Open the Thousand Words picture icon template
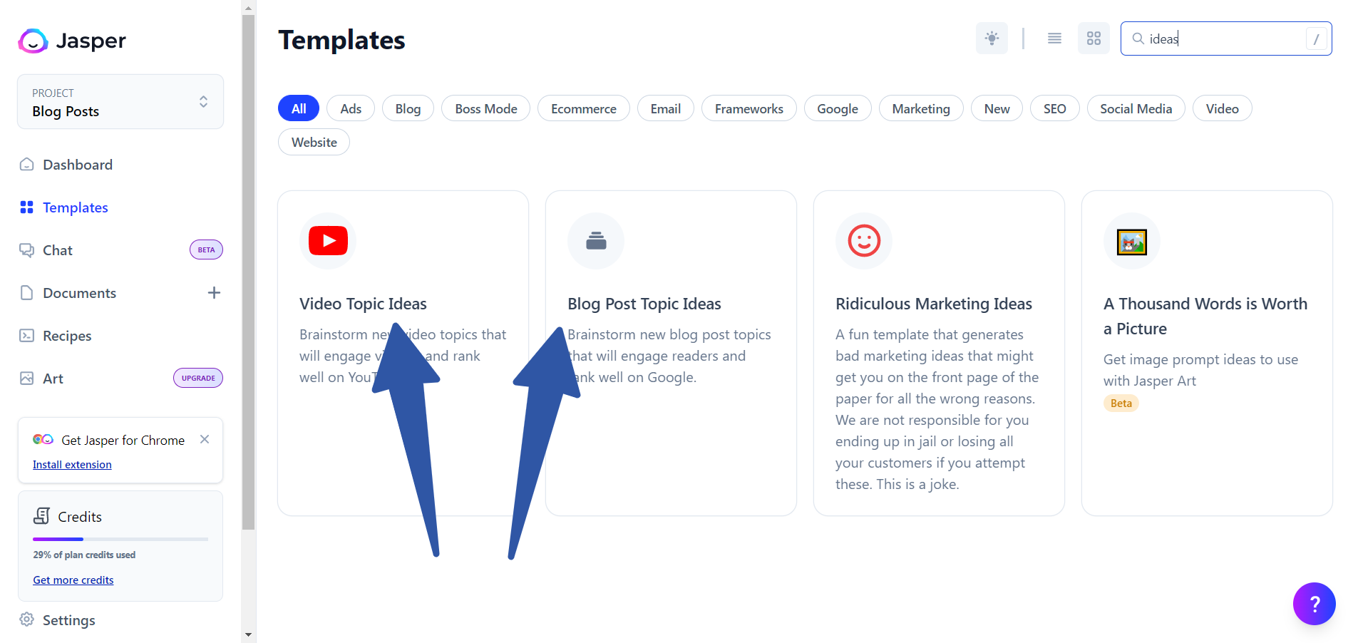 (x=1132, y=242)
